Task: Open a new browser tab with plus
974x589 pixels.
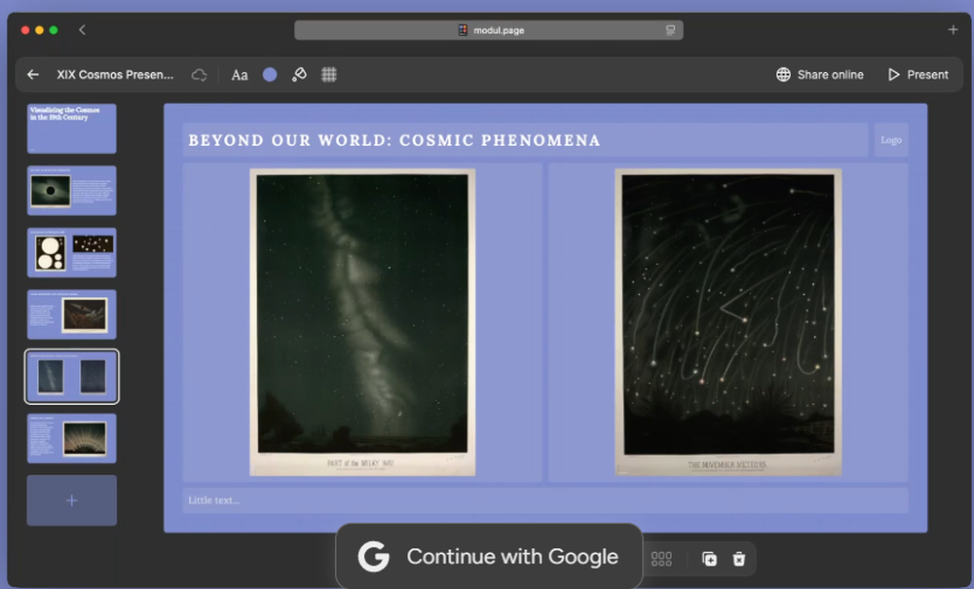Action: [953, 30]
